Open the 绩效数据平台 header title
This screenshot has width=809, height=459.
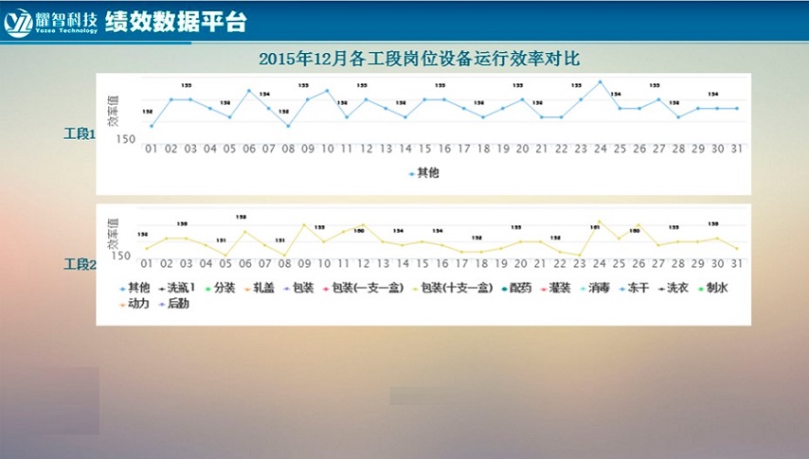(175, 22)
